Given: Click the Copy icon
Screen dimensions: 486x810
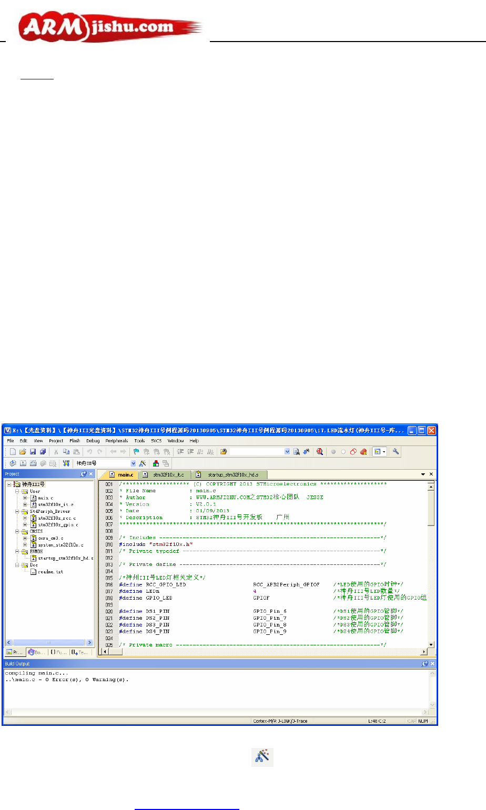Looking at the screenshot, I should coord(66,451).
